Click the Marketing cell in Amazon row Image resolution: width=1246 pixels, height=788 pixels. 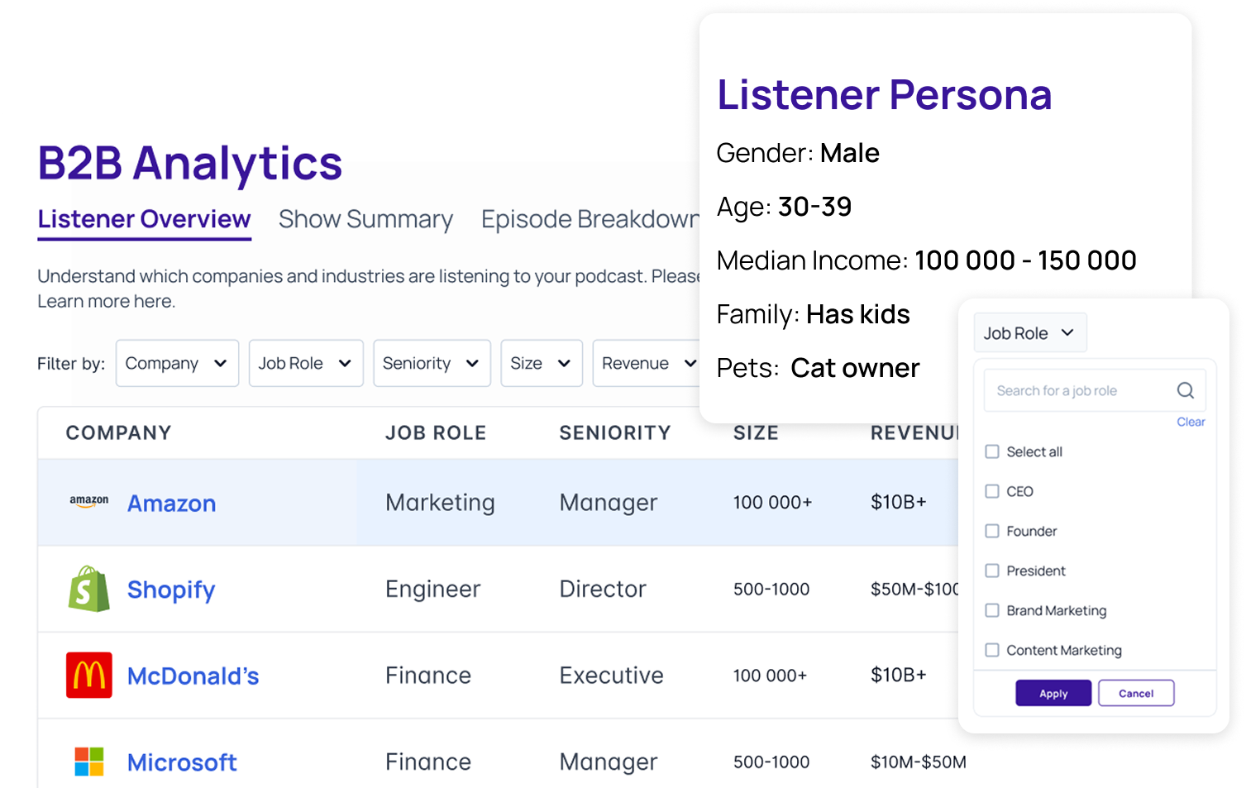coord(440,503)
